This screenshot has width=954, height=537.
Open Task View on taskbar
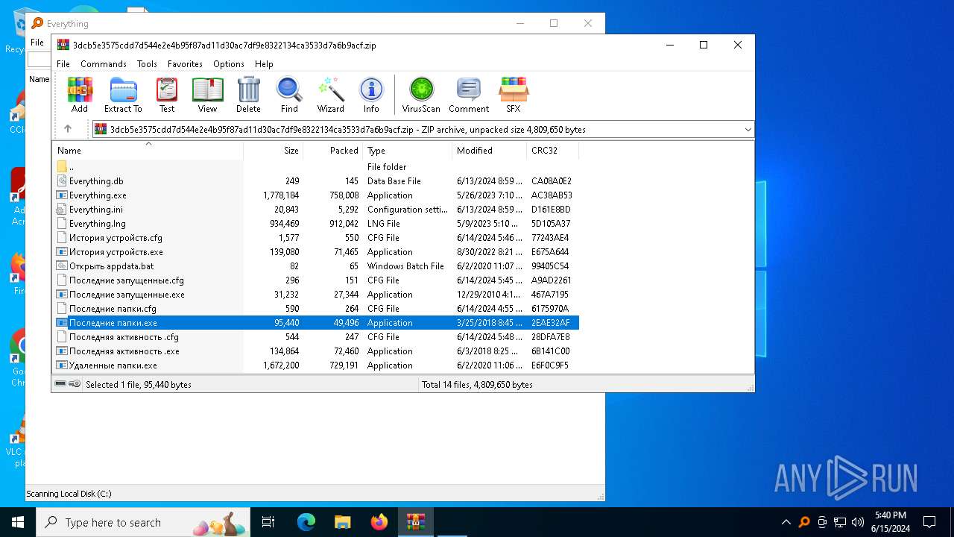(x=268, y=522)
